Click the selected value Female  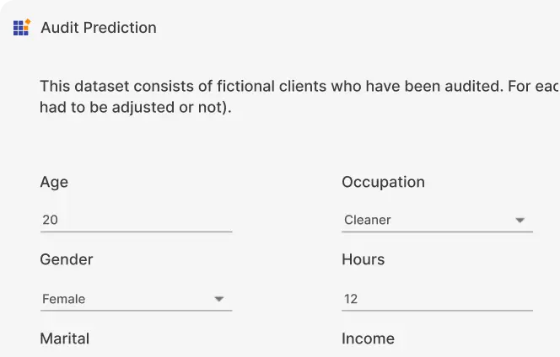coord(64,299)
